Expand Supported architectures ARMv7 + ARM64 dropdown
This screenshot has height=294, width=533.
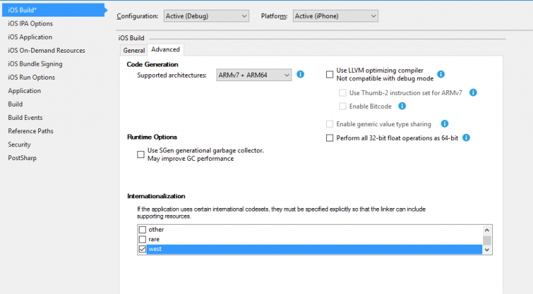[254, 75]
